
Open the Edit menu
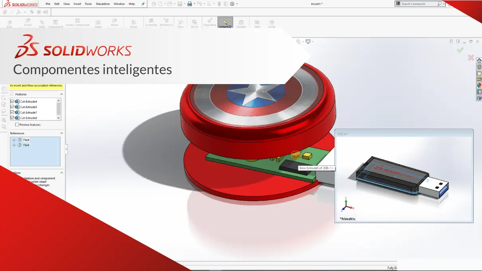57,4
